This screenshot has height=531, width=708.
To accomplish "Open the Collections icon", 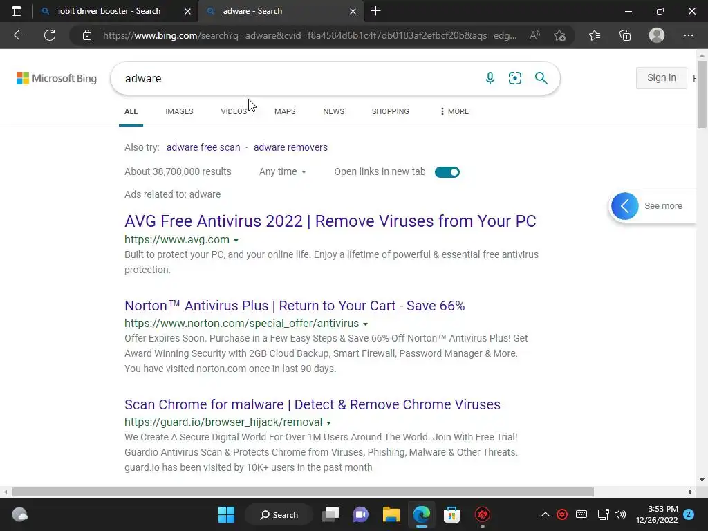I will pyautogui.click(x=625, y=35).
